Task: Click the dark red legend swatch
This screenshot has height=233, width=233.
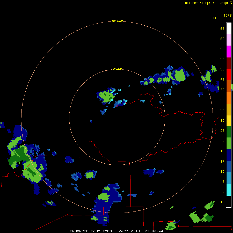Action: (229, 63)
